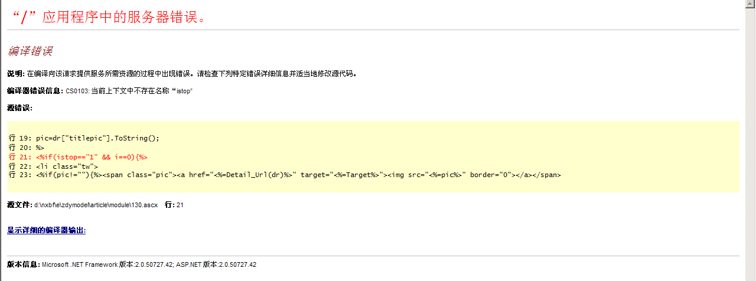Click the 编译器错误信息 label
Viewport: 756px width, 281px height.
[x=35, y=92]
